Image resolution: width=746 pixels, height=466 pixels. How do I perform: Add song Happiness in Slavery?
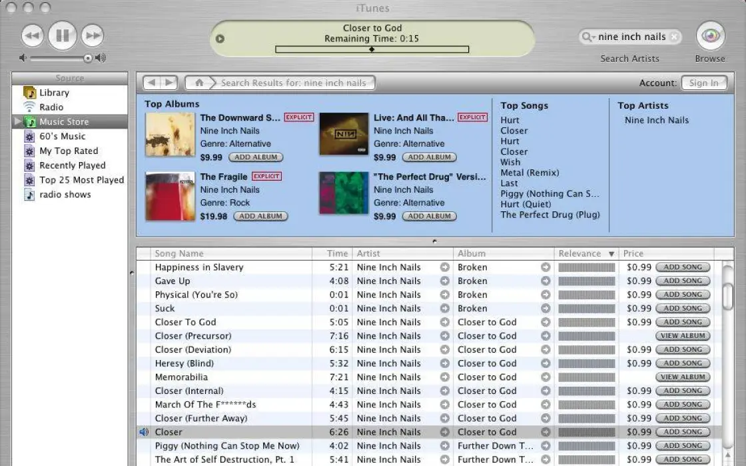[683, 267]
